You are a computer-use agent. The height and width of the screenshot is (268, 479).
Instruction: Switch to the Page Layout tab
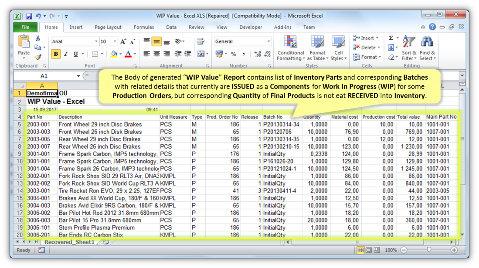pos(108,27)
